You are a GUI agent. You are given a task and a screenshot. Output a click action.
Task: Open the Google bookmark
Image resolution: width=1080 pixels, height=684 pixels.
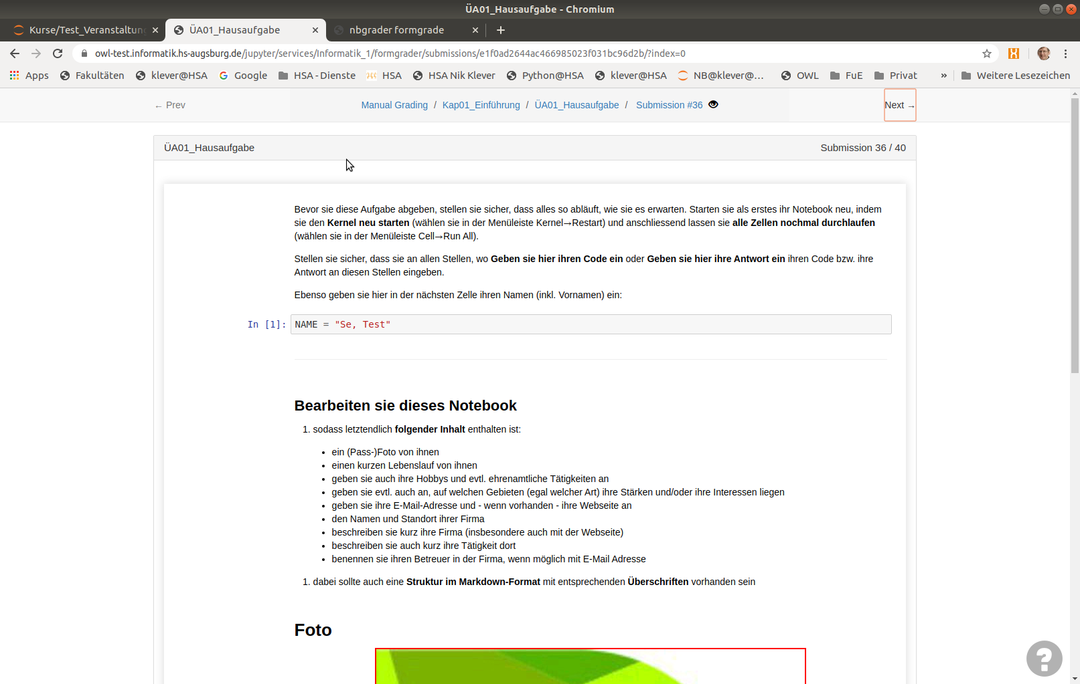point(243,76)
